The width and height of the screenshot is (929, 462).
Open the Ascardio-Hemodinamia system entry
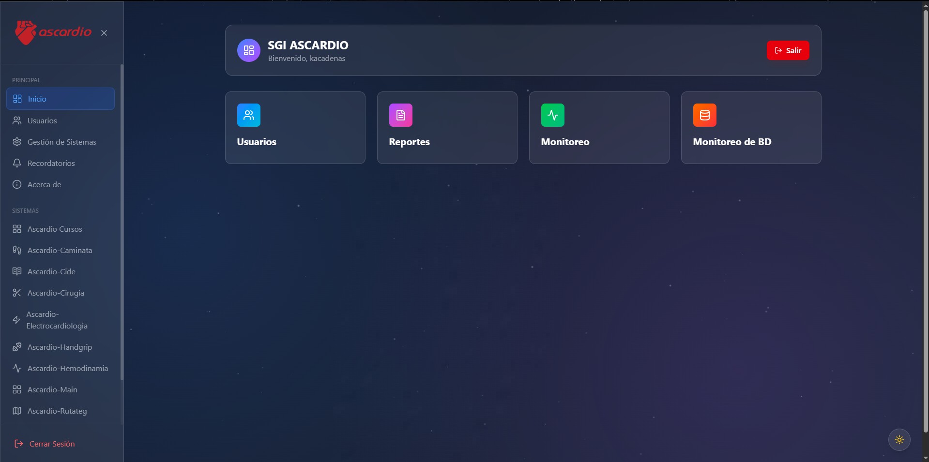(x=61, y=368)
